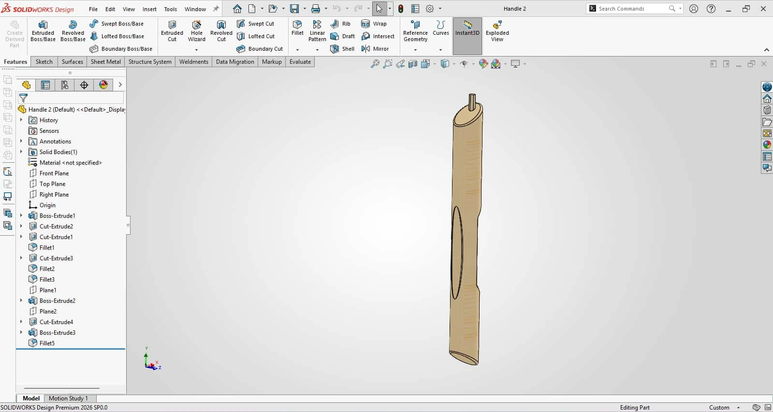
Task: Open the Hole Wizard tool
Action: pos(197,31)
